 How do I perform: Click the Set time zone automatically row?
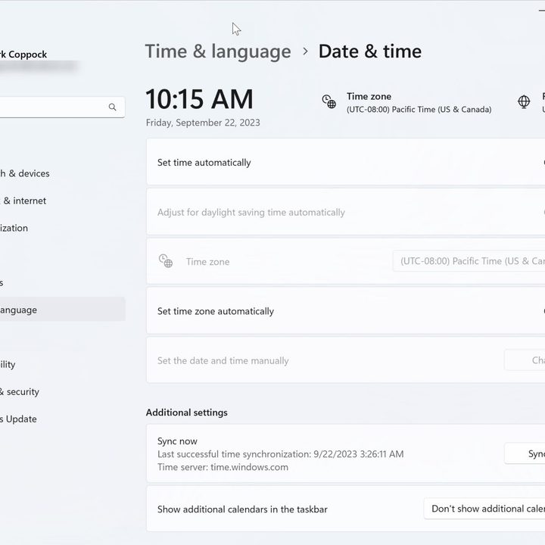coord(345,311)
